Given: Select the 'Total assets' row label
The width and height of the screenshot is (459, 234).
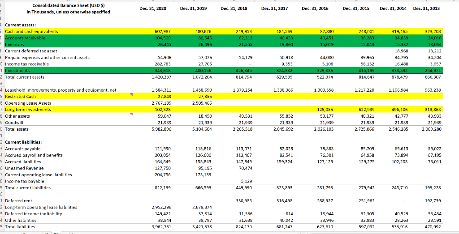Looking at the screenshot, I should (17, 128).
